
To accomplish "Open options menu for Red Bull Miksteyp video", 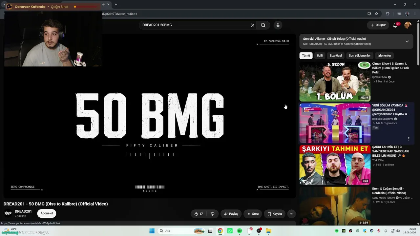I will 409,139.
